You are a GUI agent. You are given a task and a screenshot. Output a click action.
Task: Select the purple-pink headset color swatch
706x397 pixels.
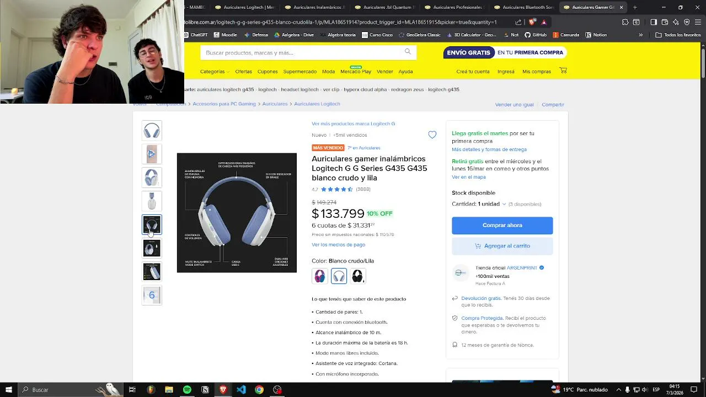[320, 276]
